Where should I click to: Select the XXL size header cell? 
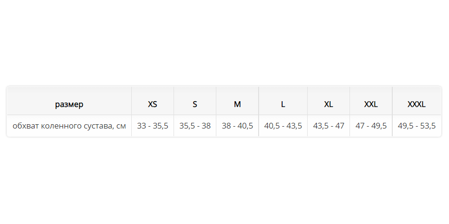click(x=371, y=104)
